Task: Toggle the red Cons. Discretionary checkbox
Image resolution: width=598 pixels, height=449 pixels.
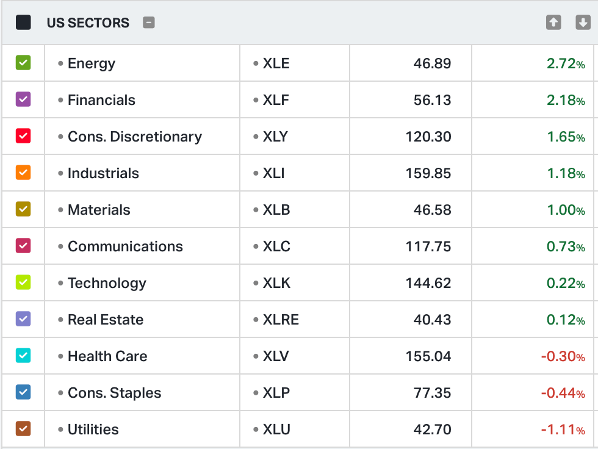Action: pos(23,136)
